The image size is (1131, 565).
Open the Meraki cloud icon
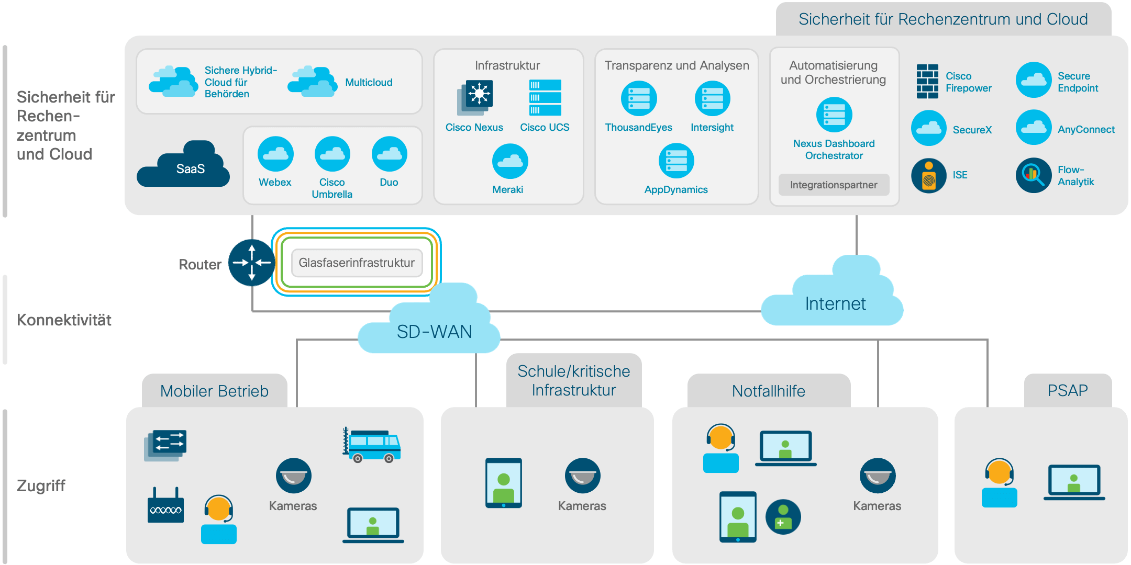pos(510,161)
